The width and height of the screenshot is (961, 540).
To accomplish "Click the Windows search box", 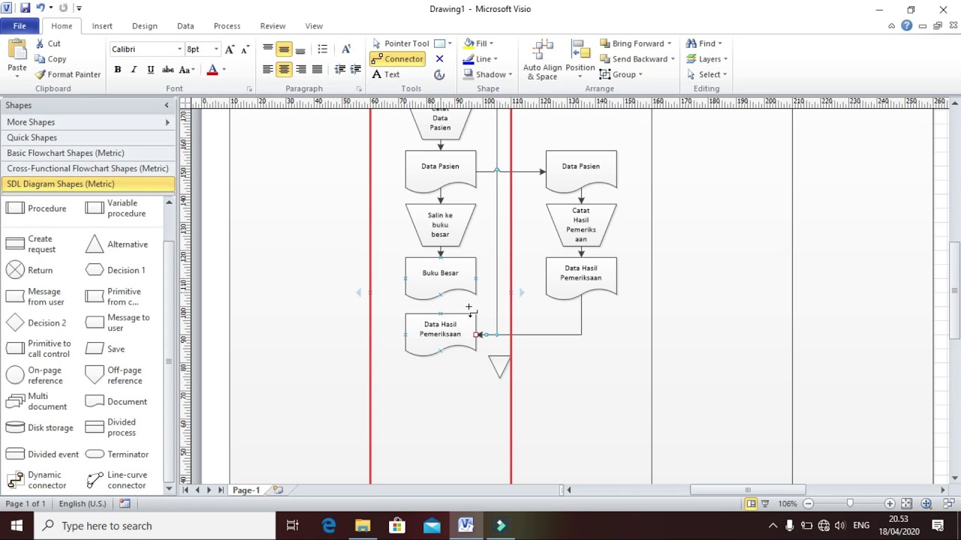I will 156,526.
